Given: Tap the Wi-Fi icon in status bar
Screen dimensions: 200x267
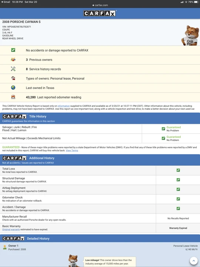Looking at the screenshot, I should [186, 2].
